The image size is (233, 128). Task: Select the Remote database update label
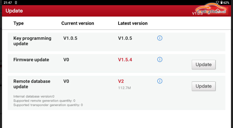pos(32,84)
